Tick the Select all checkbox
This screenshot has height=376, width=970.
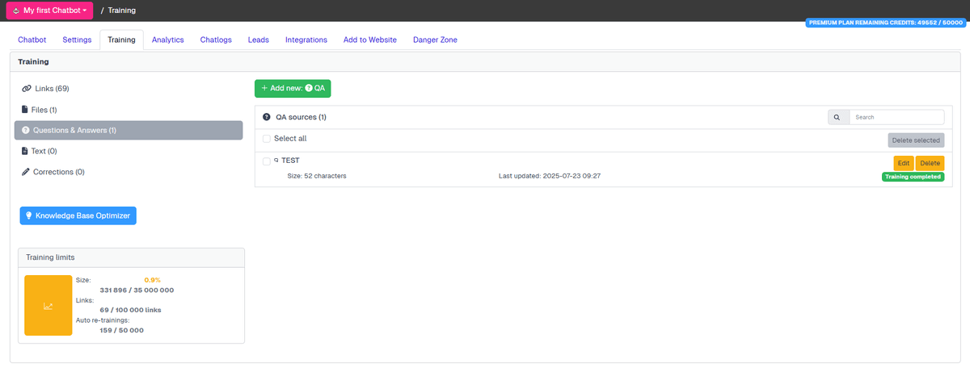pos(267,139)
